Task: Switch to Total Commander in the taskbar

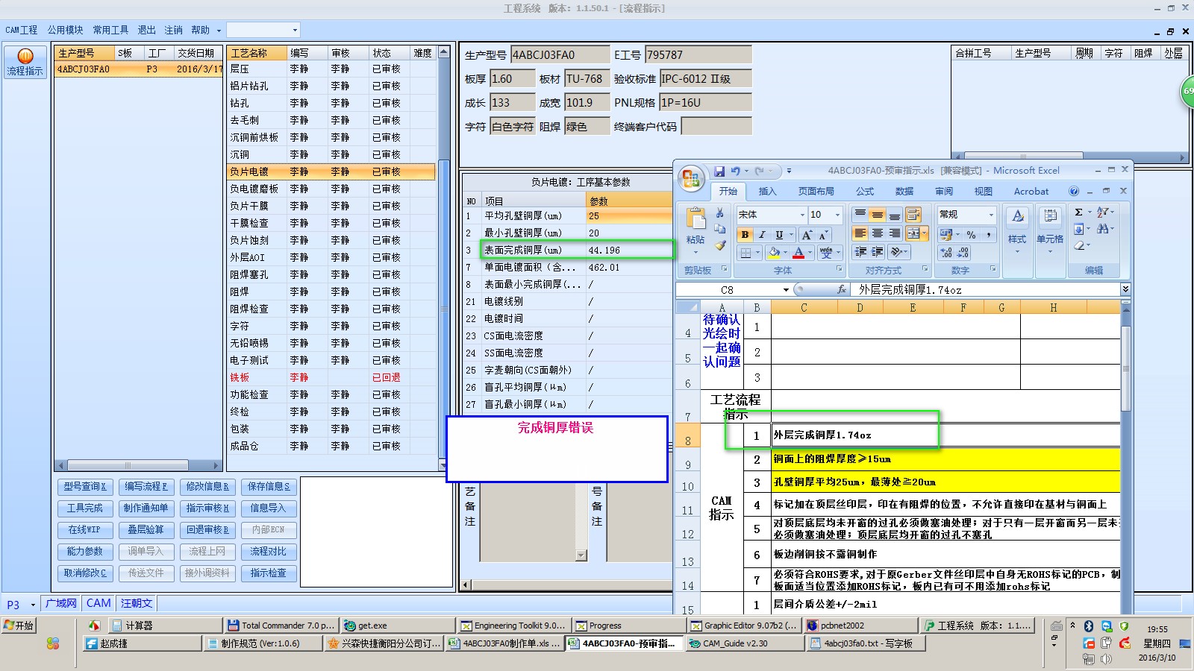Action: (281, 626)
